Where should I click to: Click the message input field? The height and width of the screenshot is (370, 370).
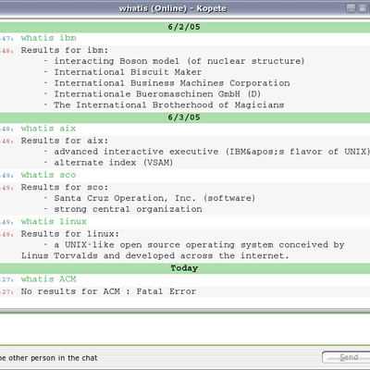pyautogui.click(x=185, y=329)
